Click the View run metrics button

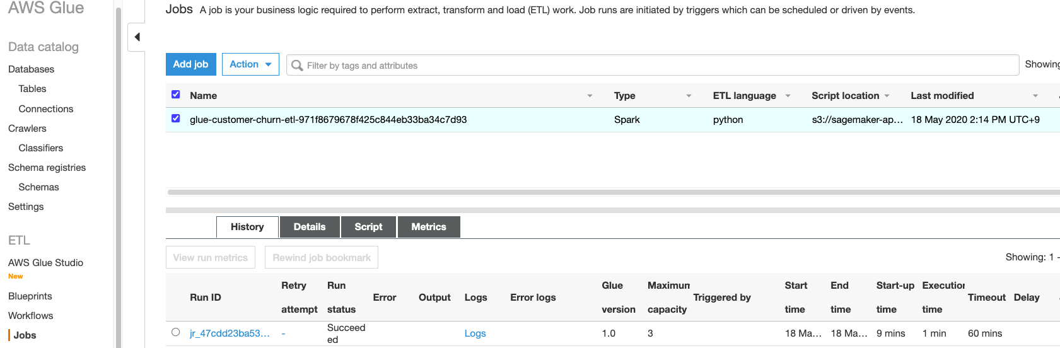tap(211, 257)
